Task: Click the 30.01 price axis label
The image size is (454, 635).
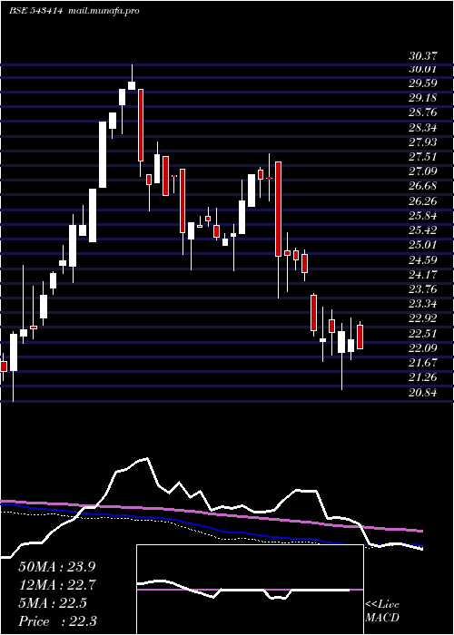Action: 422,68
